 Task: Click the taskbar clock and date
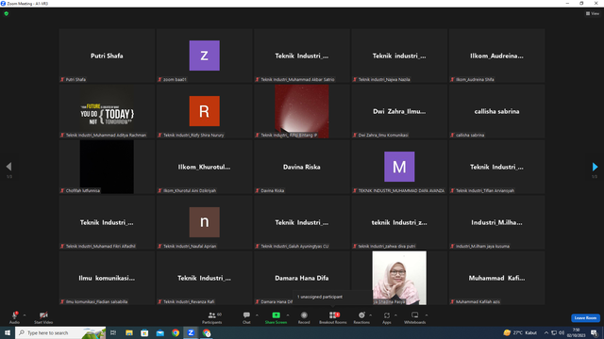[577, 332]
